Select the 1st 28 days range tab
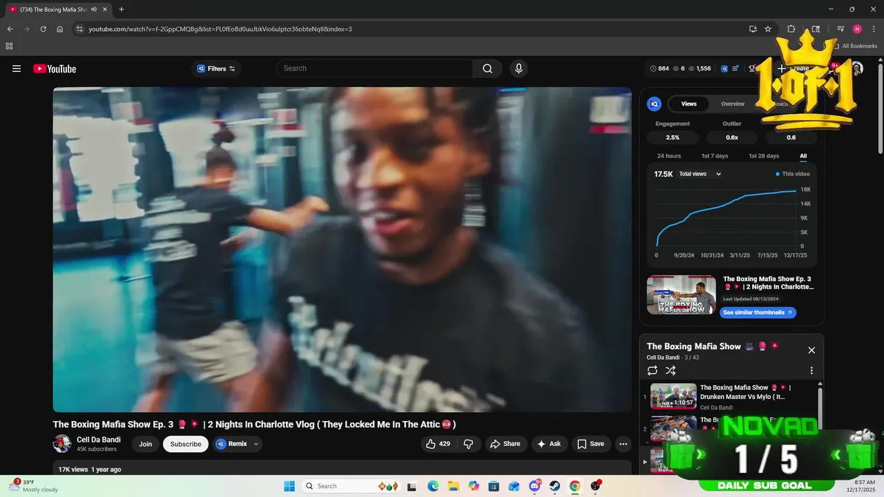 tap(764, 156)
